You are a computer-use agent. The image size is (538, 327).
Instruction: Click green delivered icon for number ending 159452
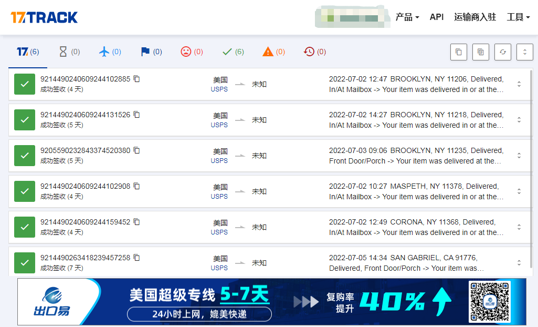coord(25,227)
